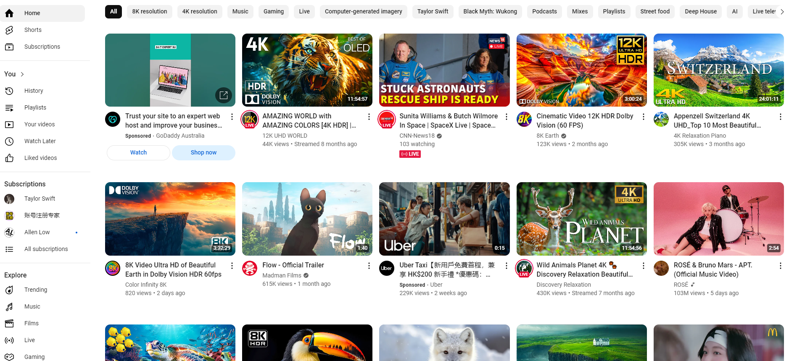Open the Live broadcast icon under Explore
The image size is (789, 361).
(9, 340)
